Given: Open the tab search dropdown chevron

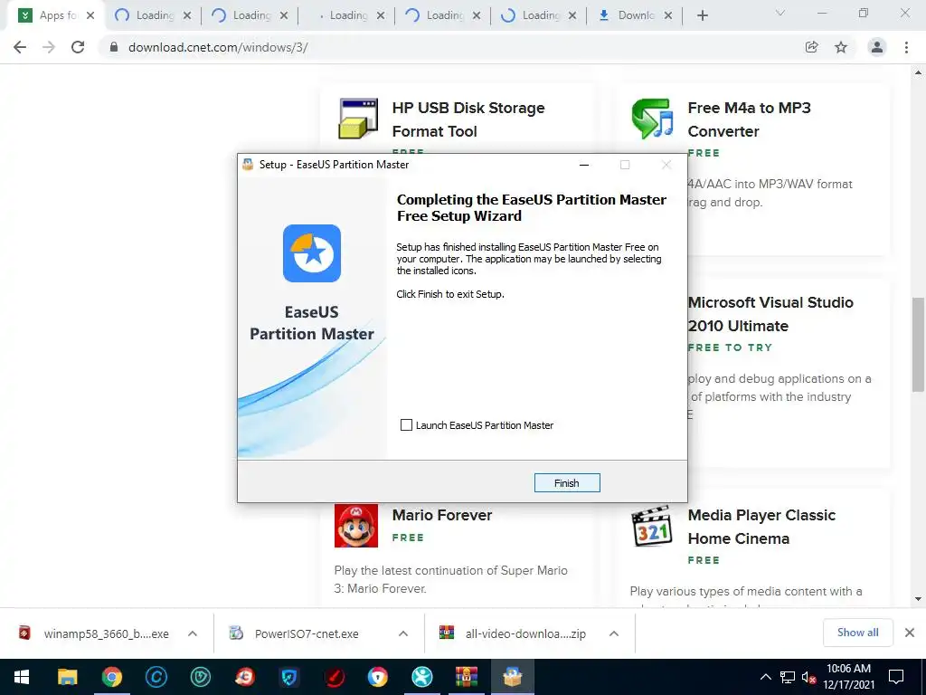Looking at the screenshot, I should [780, 13].
